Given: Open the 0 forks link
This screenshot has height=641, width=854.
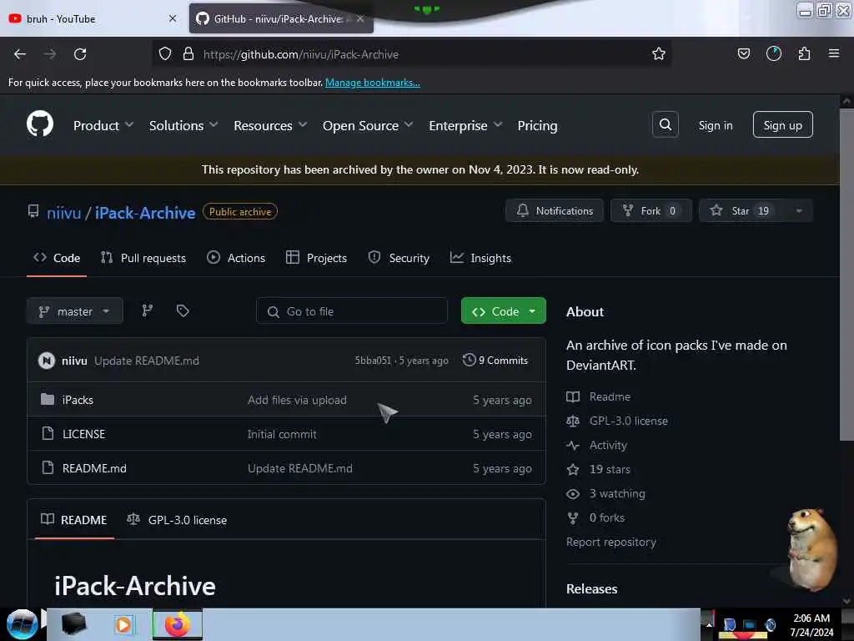Looking at the screenshot, I should pyautogui.click(x=607, y=517).
